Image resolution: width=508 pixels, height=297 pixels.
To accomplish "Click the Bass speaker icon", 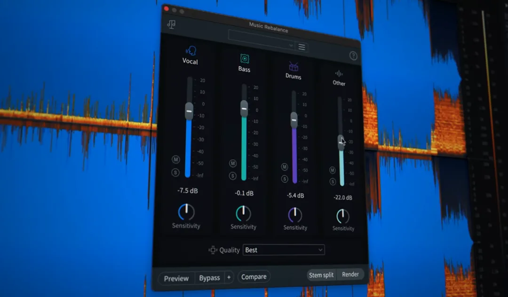I will tap(245, 59).
